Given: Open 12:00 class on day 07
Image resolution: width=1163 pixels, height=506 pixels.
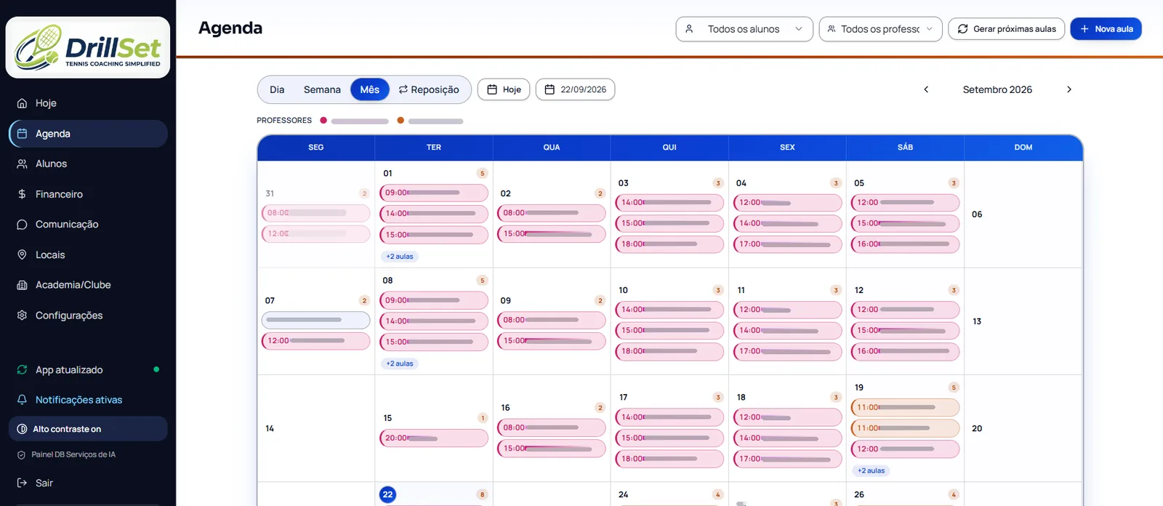Looking at the screenshot, I should pos(315,341).
